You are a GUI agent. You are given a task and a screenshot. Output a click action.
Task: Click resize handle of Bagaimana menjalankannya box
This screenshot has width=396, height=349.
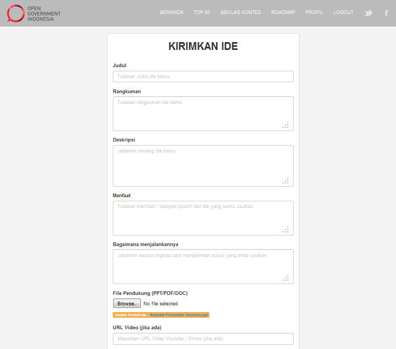tap(285, 278)
